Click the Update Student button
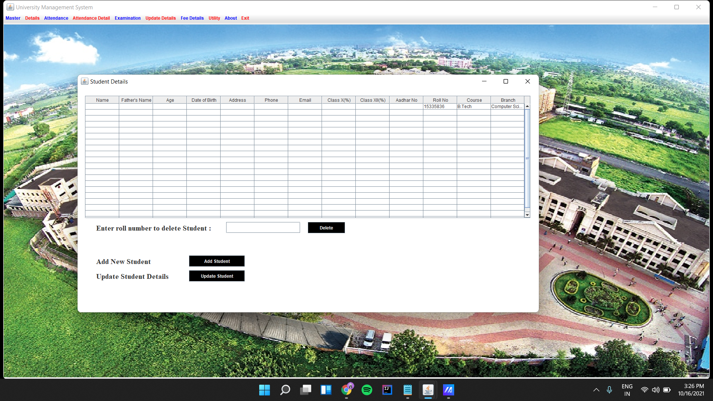713x401 pixels. point(217,276)
